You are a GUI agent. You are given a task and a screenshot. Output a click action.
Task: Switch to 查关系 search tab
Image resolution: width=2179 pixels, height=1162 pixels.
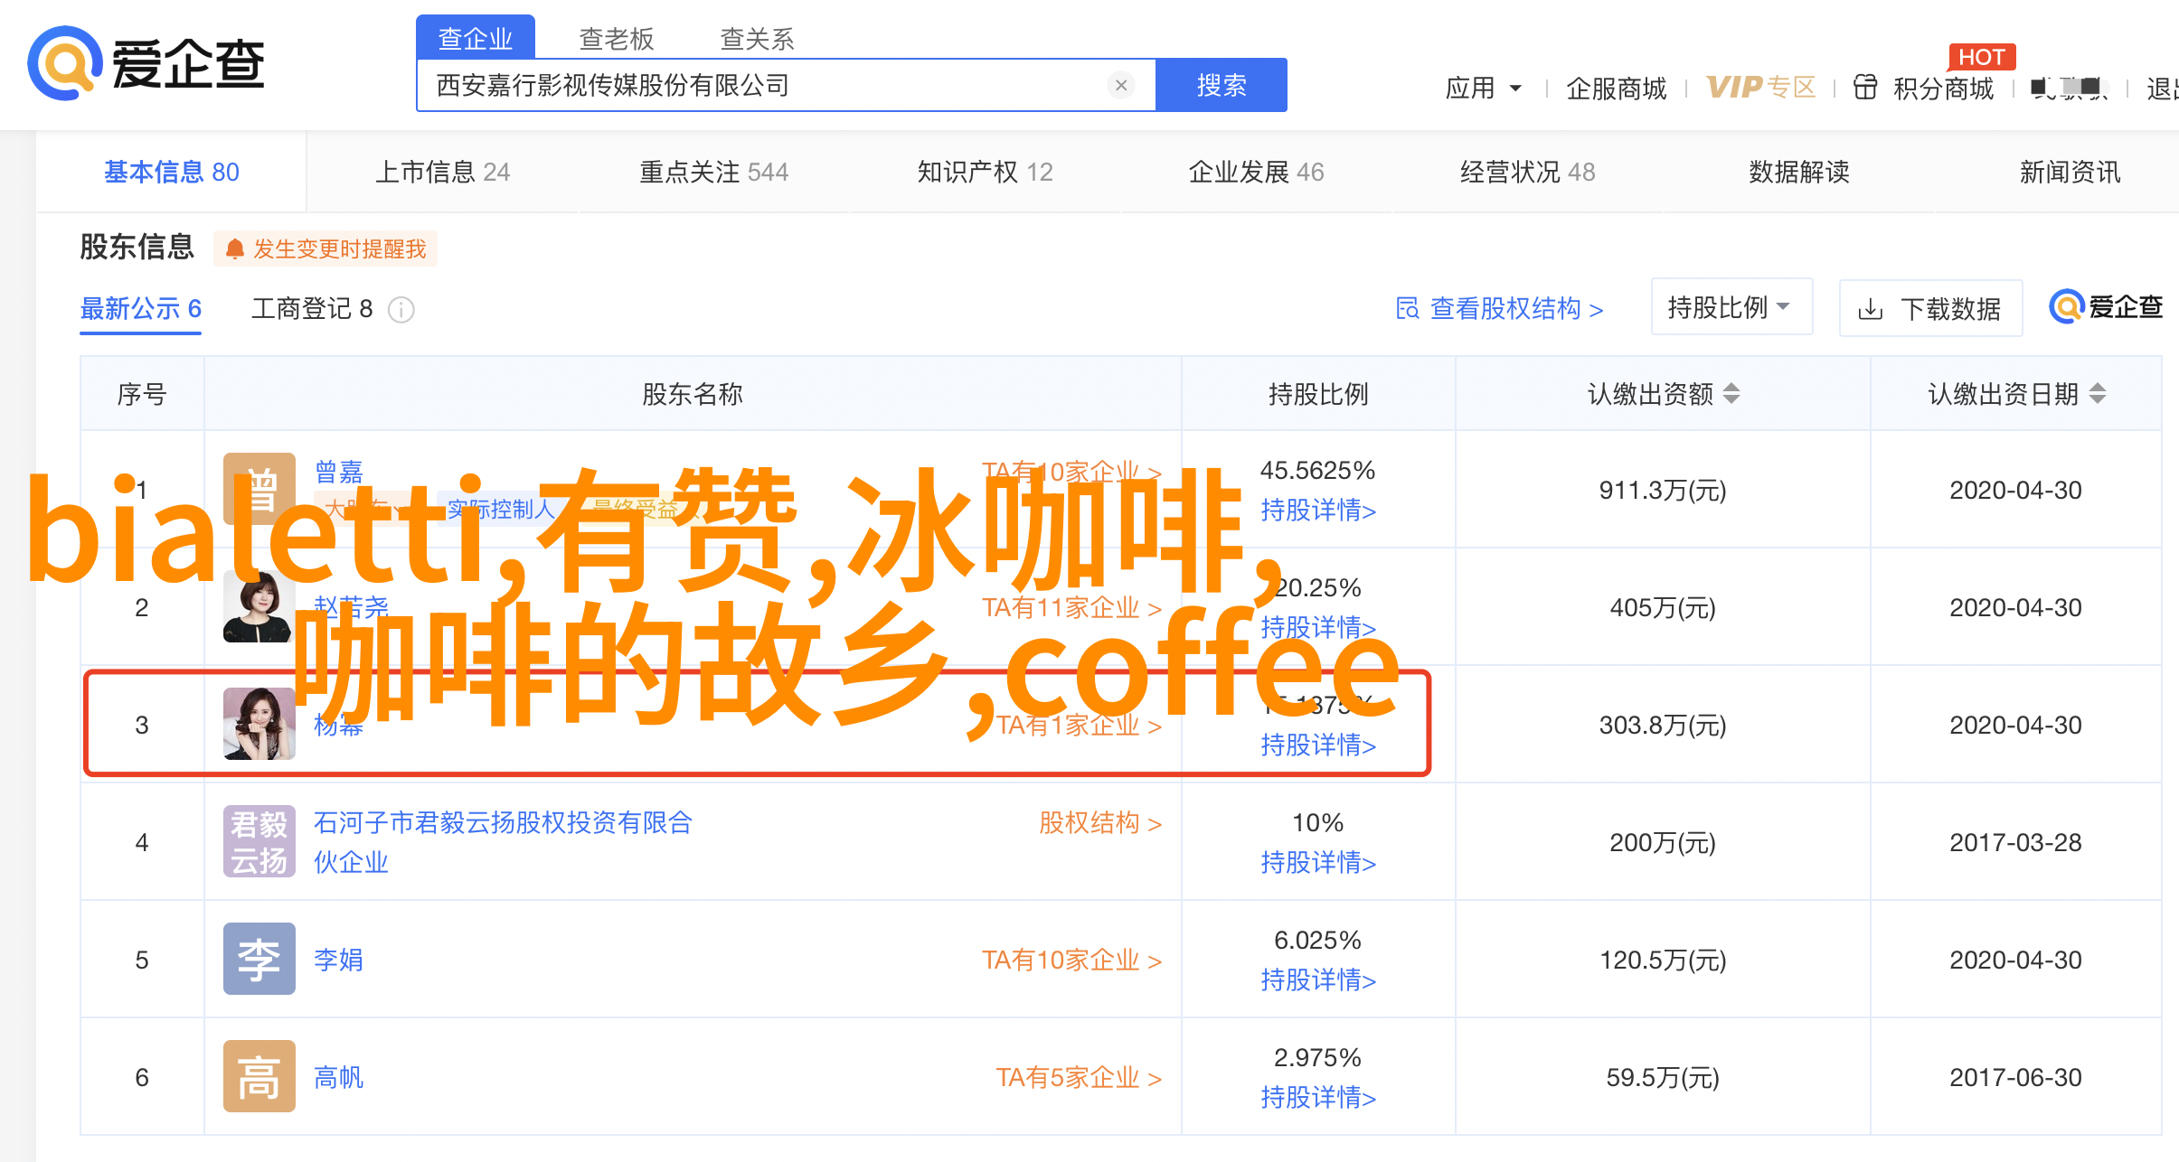(x=758, y=39)
